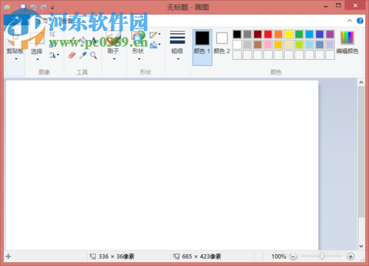Click the zoom out minus button
369x266 pixels.
point(293,256)
